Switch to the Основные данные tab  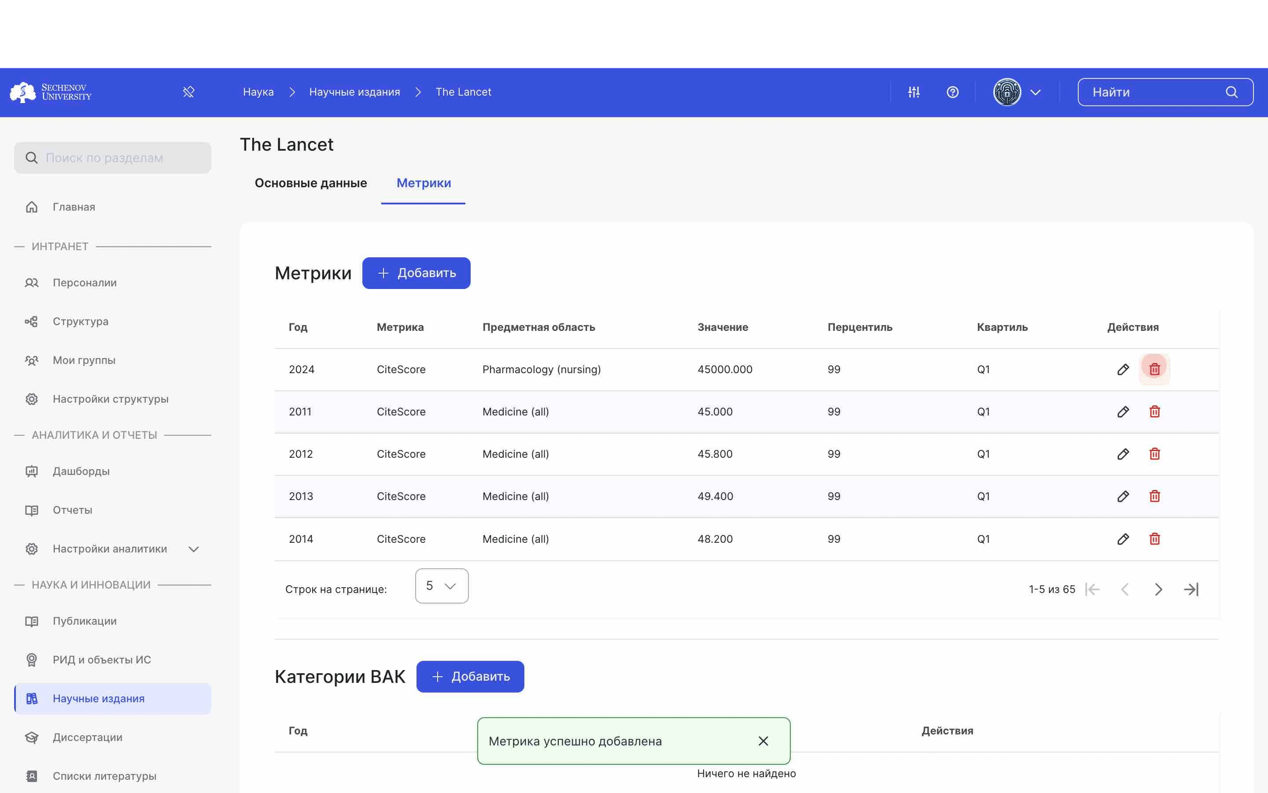point(311,183)
